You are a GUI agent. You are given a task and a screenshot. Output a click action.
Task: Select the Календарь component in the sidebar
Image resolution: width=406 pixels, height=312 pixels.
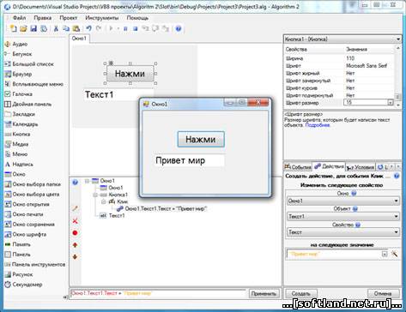21,124
